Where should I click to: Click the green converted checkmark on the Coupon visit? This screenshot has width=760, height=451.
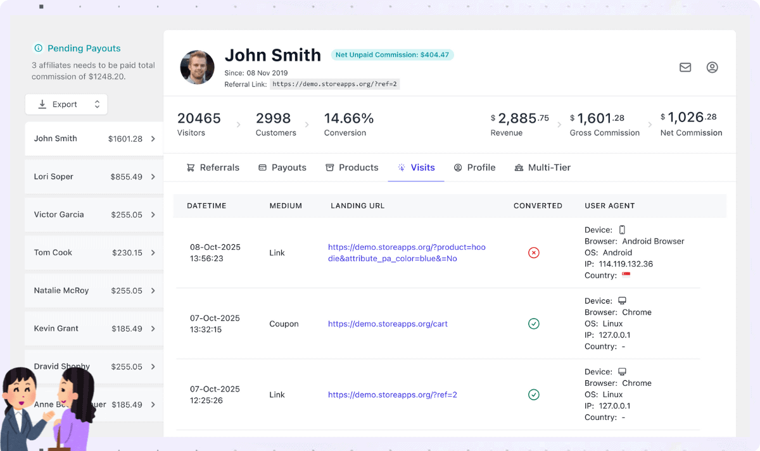click(533, 323)
